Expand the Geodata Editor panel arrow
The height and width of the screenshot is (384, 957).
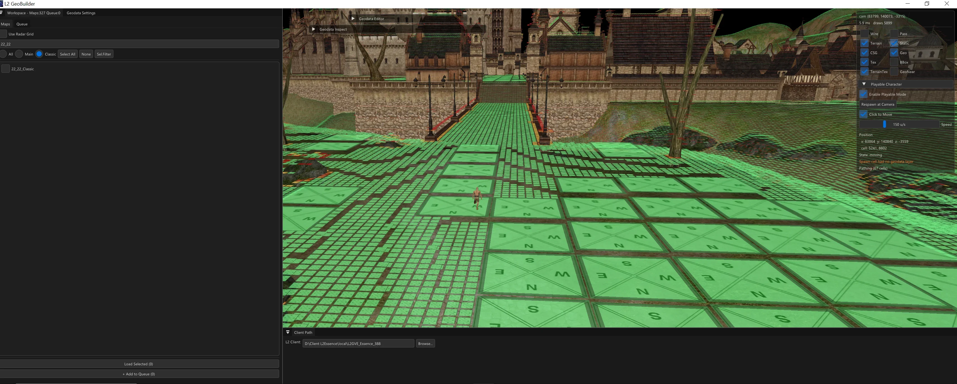[353, 18]
